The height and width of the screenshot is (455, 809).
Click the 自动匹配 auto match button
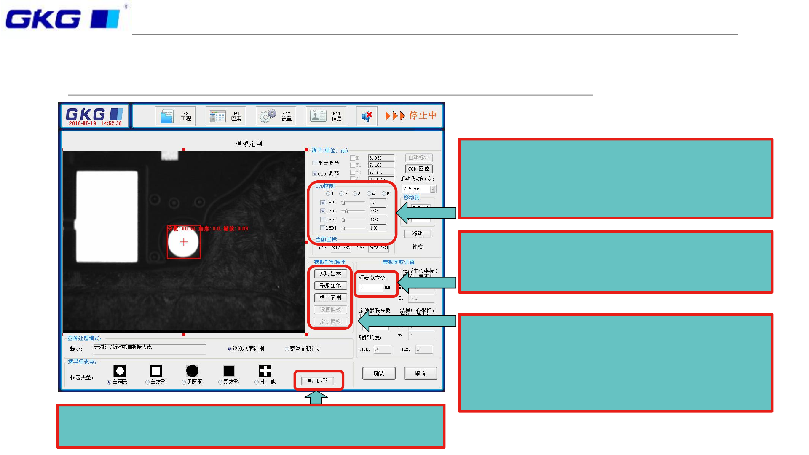coord(317,381)
